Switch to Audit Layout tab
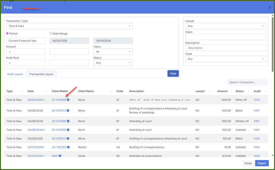The height and width of the screenshot is (170, 275). click(x=15, y=74)
